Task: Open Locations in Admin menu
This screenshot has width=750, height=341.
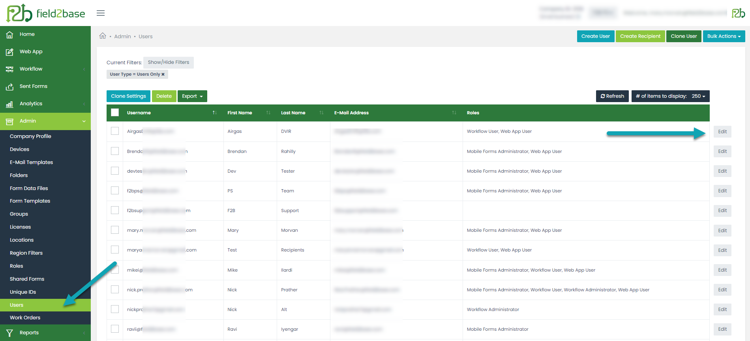Action: (22, 240)
